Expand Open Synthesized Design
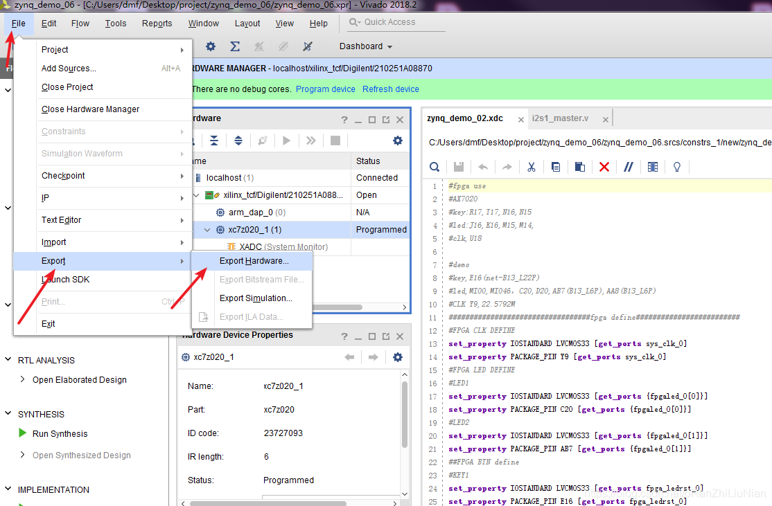This screenshot has height=506, width=772. click(x=22, y=455)
